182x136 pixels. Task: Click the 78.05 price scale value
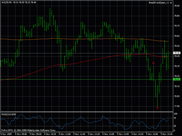(x=177, y=96)
